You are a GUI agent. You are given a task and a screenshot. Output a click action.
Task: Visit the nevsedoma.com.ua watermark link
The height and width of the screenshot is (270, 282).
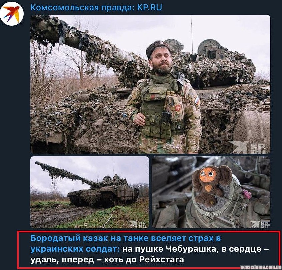(261, 267)
